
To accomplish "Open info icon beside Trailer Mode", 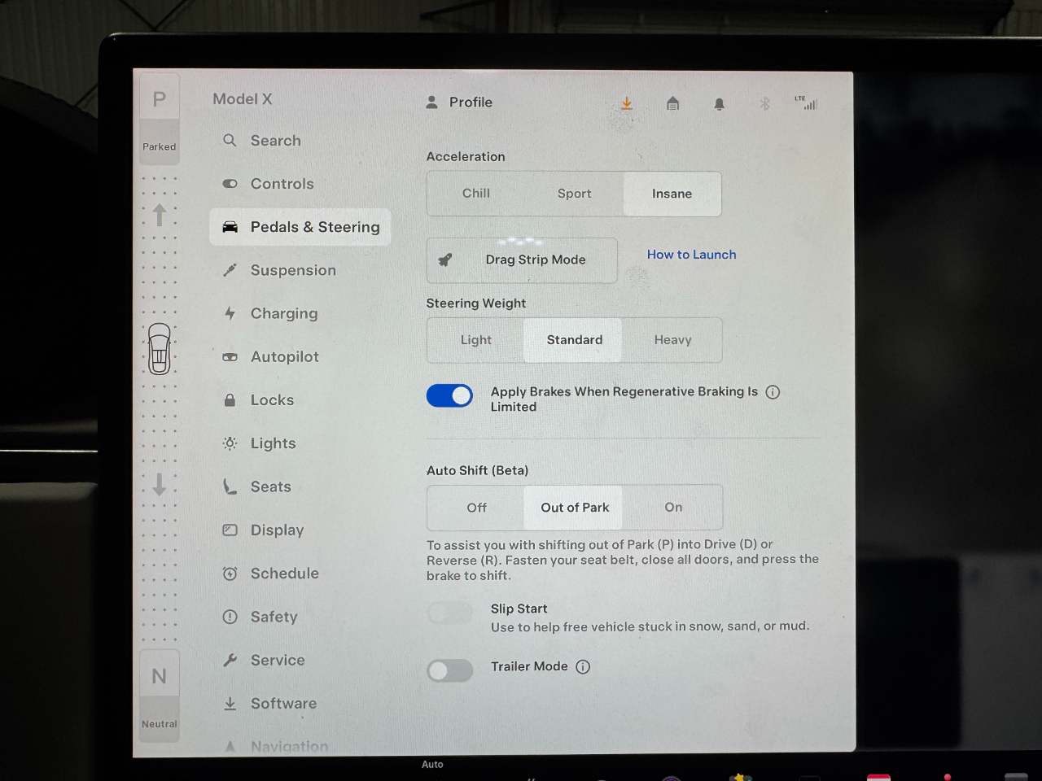I will 583,667.
